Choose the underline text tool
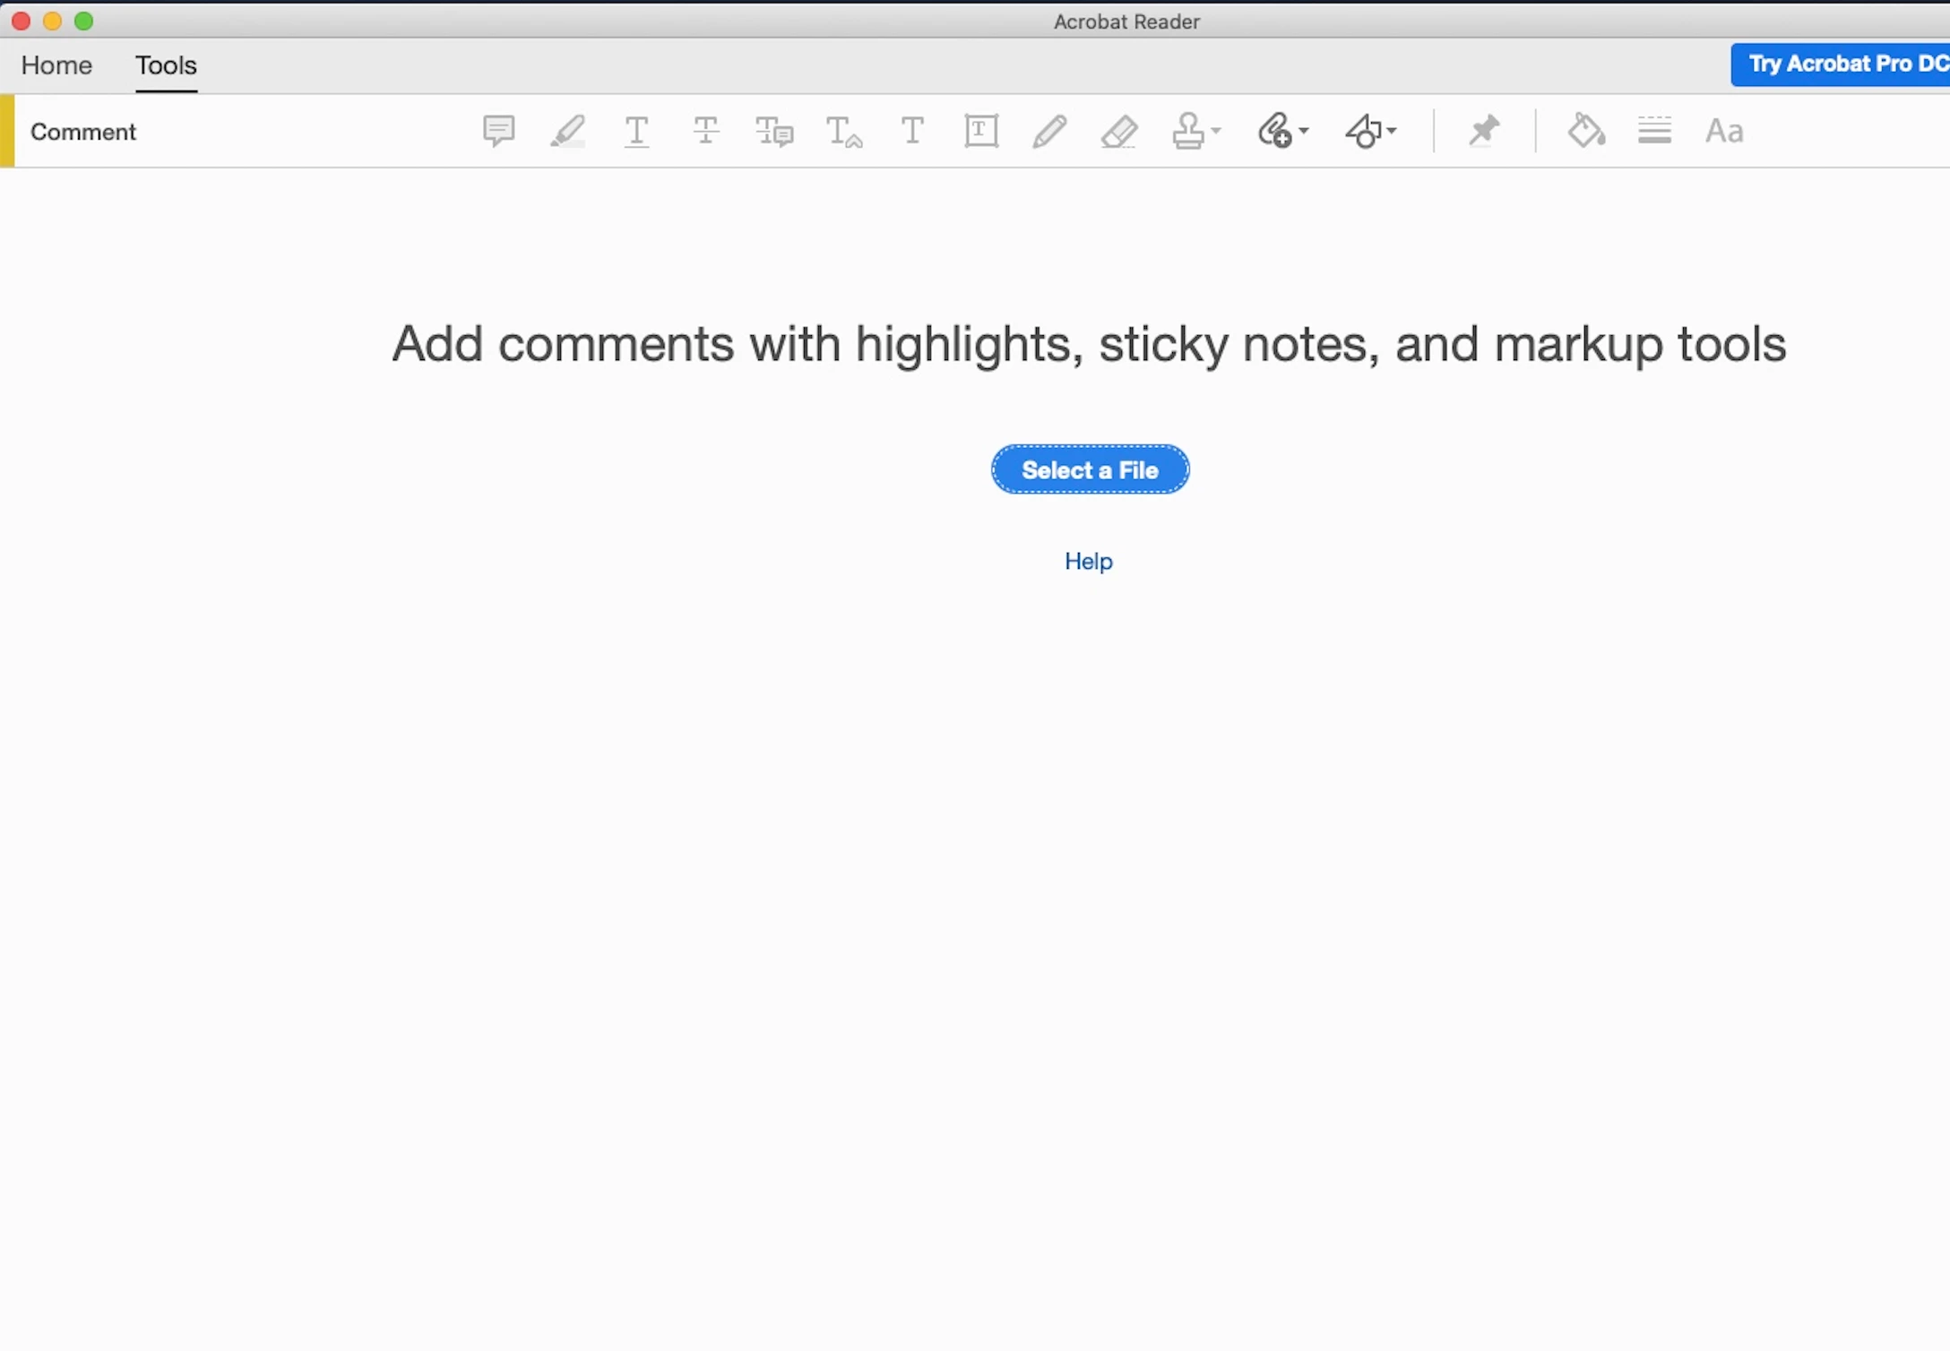The image size is (1950, 1351). (636, 131)
